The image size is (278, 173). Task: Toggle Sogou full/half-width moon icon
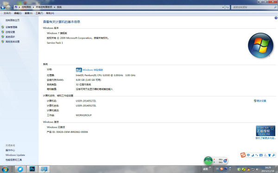tap(253, 155)
